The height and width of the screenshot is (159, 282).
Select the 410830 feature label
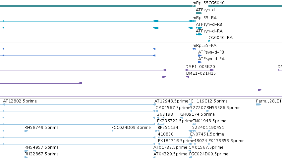(x=166, y=134)
